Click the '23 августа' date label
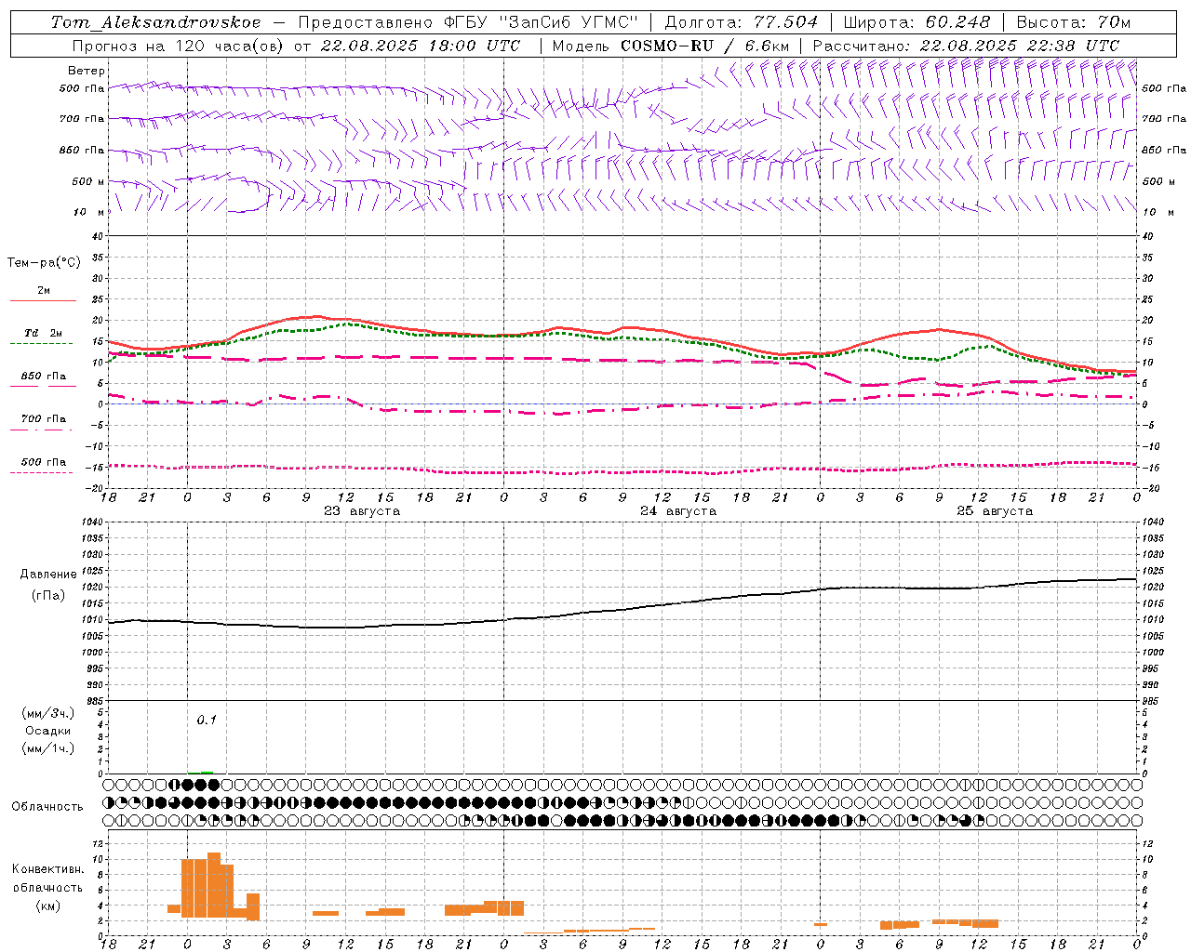 362,511
